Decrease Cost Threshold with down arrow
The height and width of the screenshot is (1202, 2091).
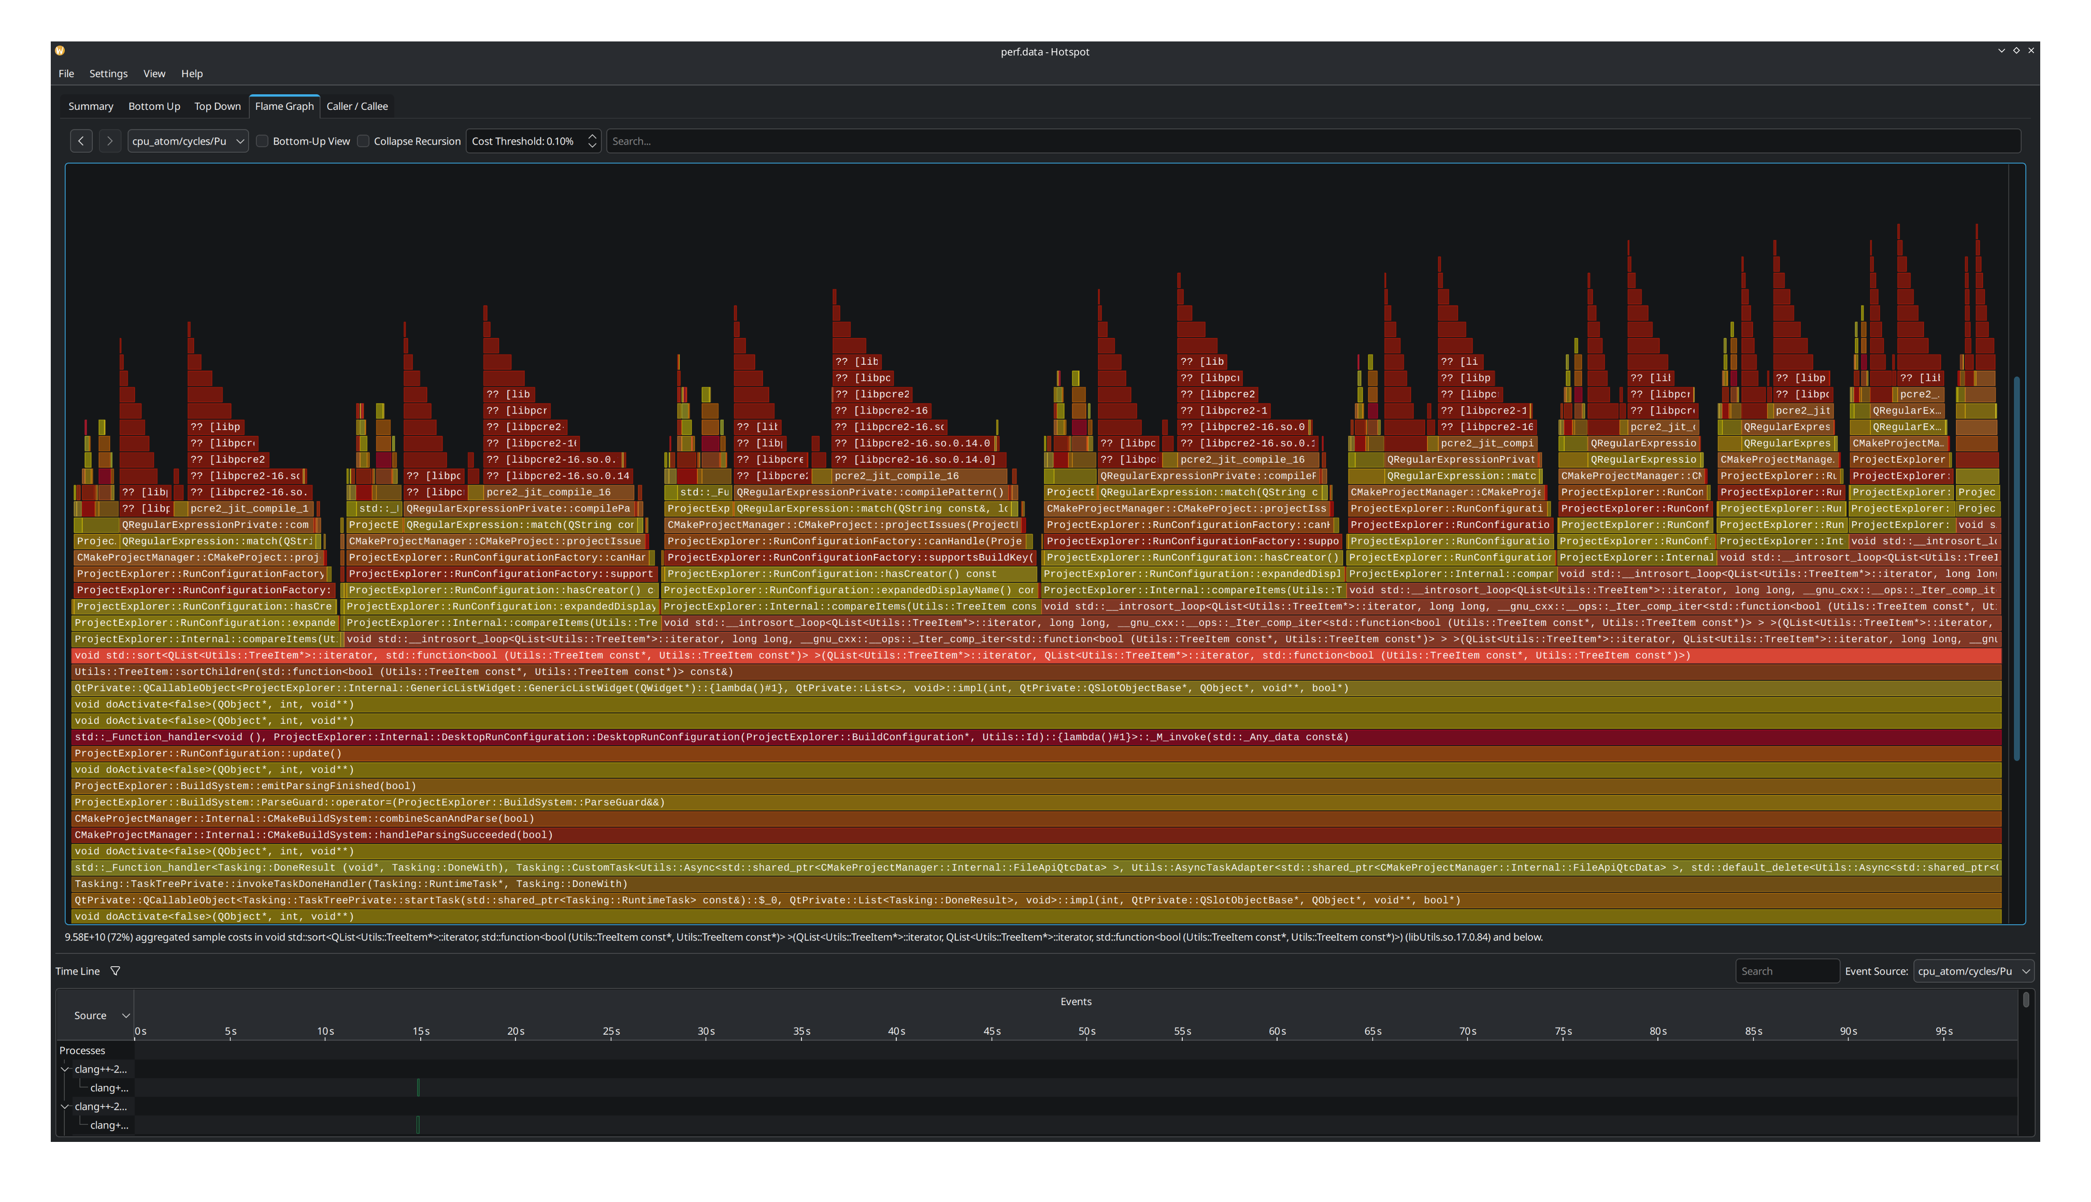coord(592,146)
